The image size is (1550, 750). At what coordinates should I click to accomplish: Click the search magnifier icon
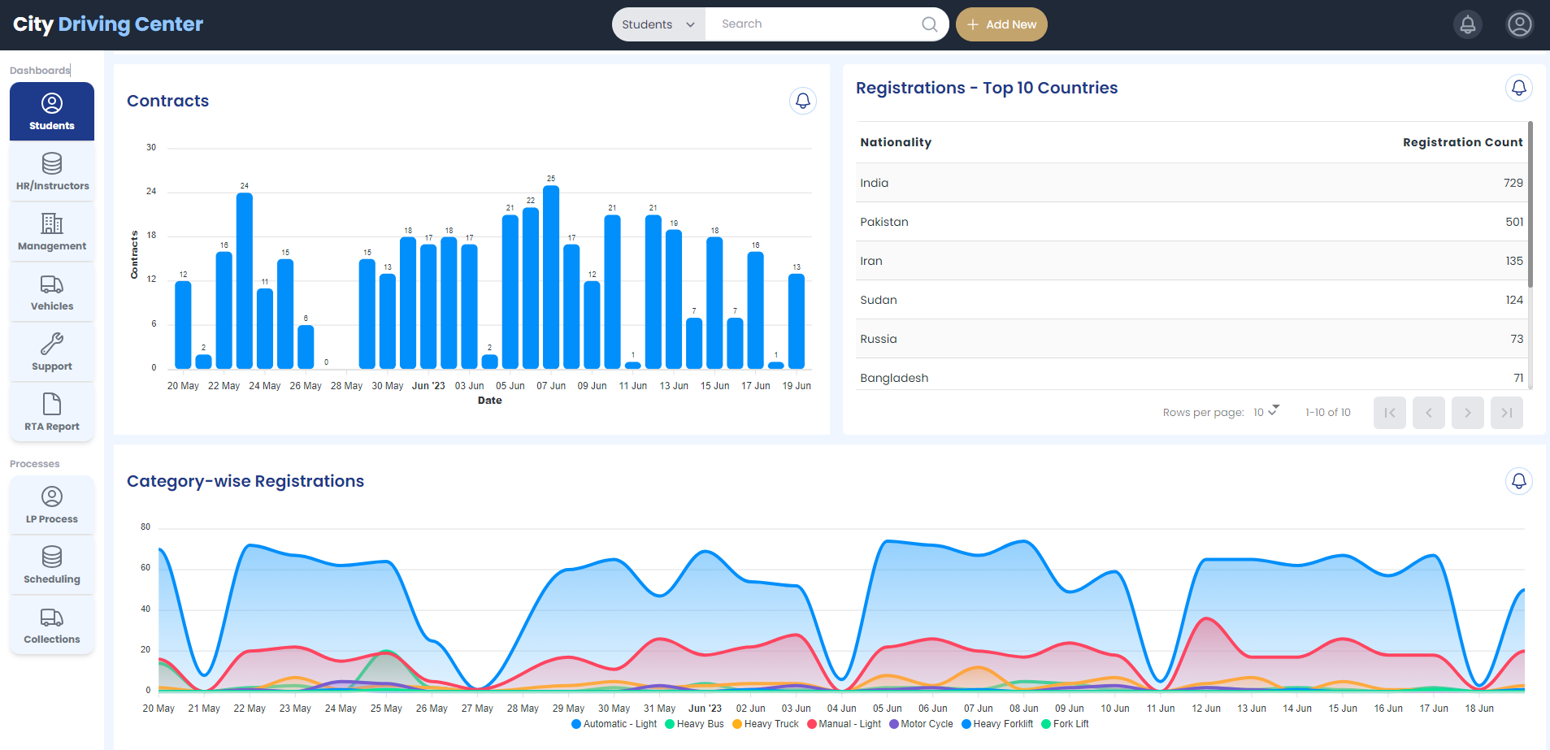(x=929, y=24)
